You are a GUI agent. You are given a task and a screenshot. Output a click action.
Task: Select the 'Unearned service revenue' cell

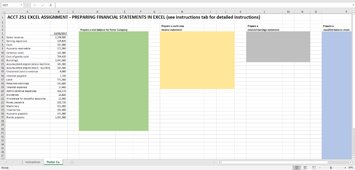(27, 71)
